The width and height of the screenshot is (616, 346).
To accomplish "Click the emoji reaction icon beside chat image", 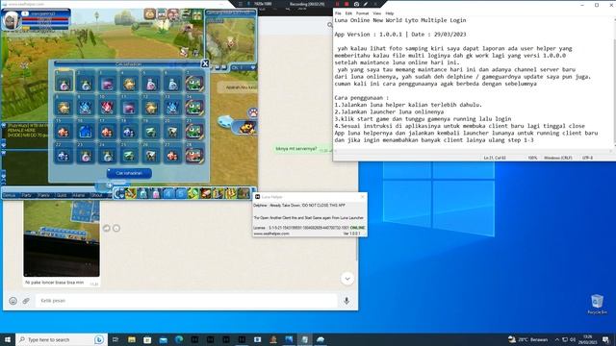I will 116,228.
